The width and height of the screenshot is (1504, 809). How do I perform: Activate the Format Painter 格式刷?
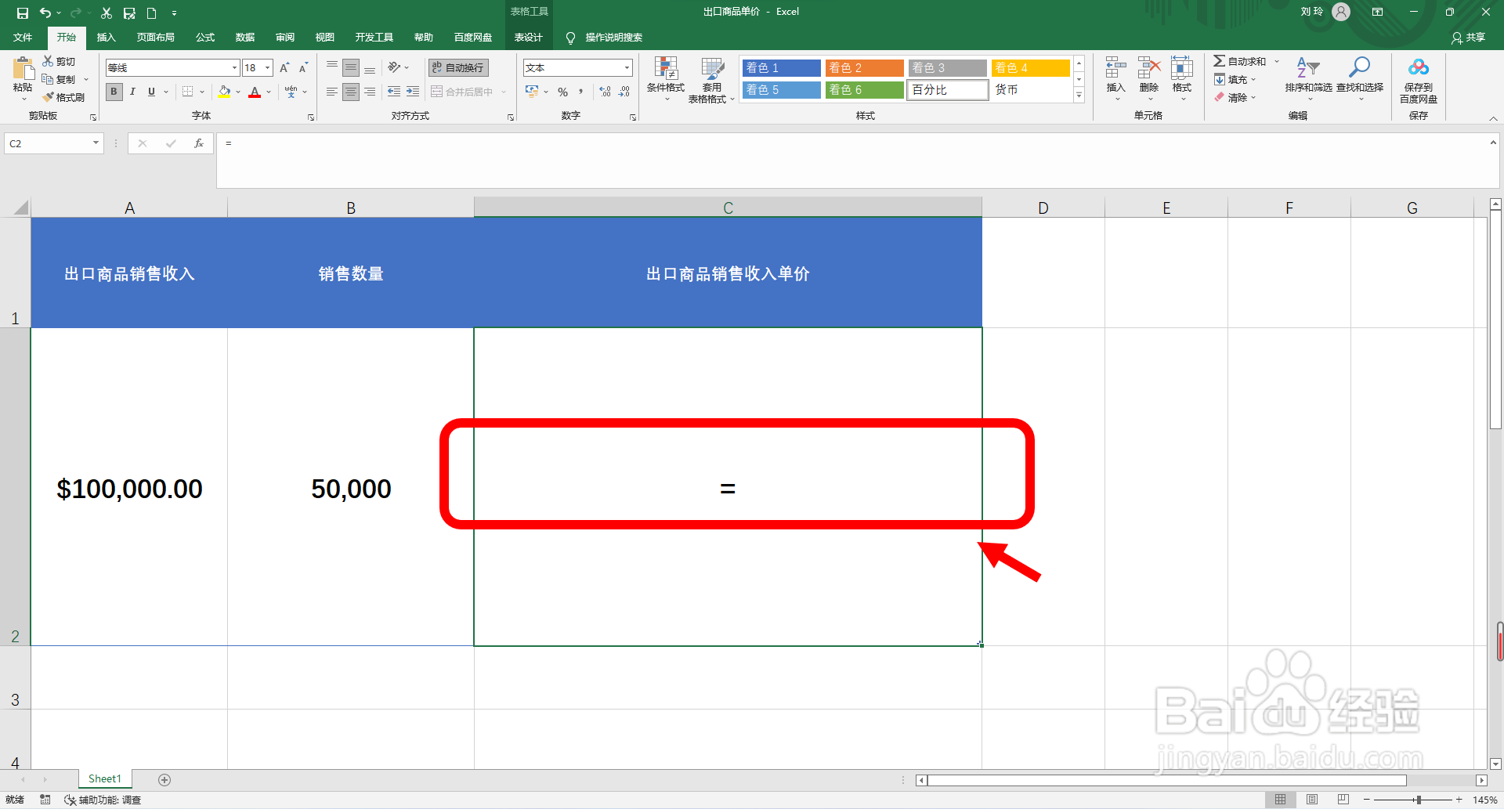tap(63, 97)
